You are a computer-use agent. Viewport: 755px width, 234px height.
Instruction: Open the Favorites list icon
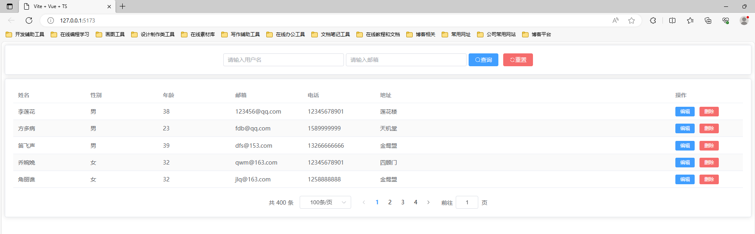690,20
